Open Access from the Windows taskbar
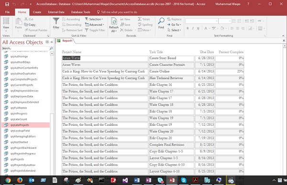This screenshot has width=287, height=185. coord(172,180)
